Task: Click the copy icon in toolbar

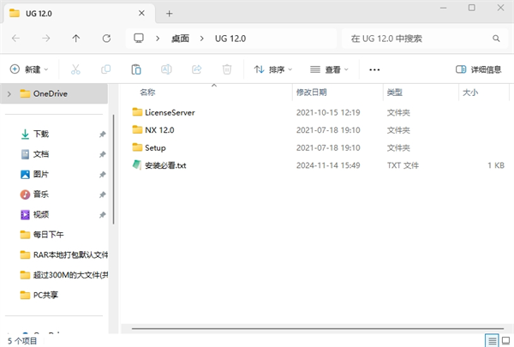Action: click(x=105, y=69)
